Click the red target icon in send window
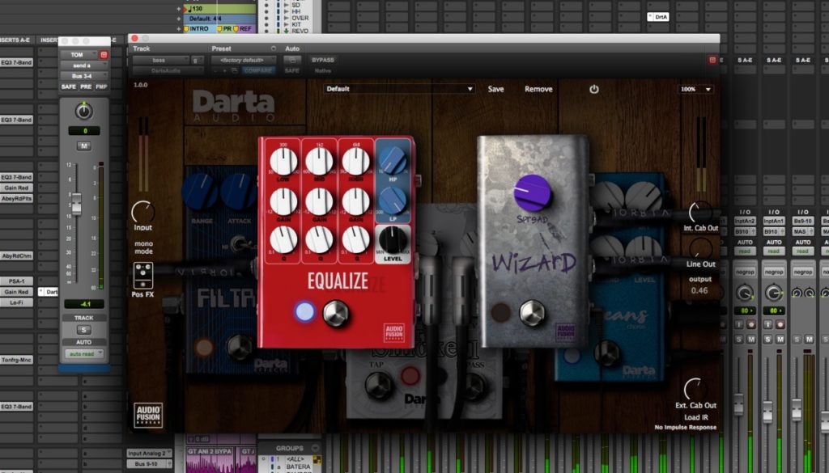 tap(104, 54)
